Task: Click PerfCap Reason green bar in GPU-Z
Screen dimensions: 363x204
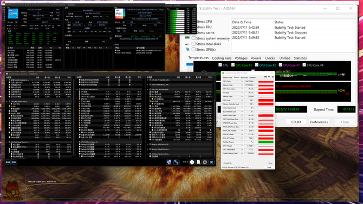Action: (x=266, y=142)
